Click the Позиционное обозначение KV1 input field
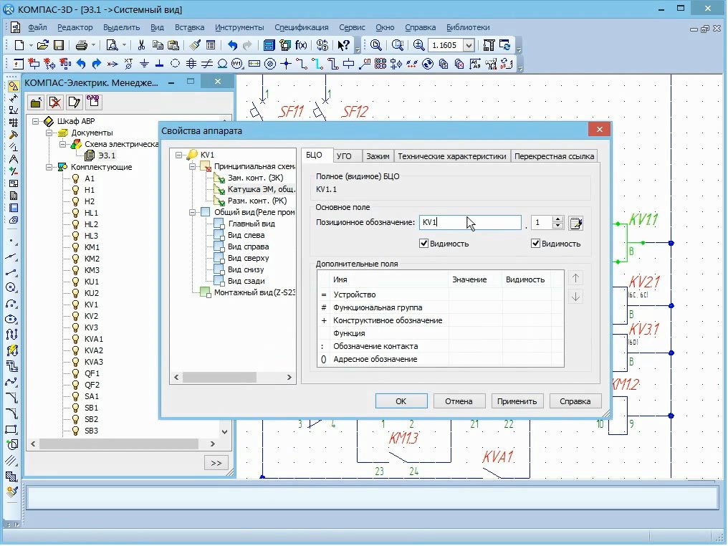This screenshot has width=728, height=546. (470, 222)
